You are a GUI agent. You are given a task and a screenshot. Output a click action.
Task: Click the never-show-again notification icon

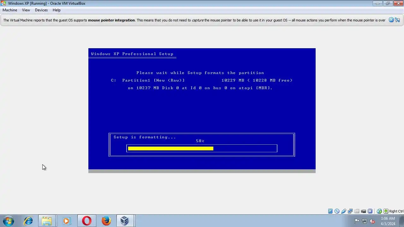pyautogui.click(x=397, y=20)
